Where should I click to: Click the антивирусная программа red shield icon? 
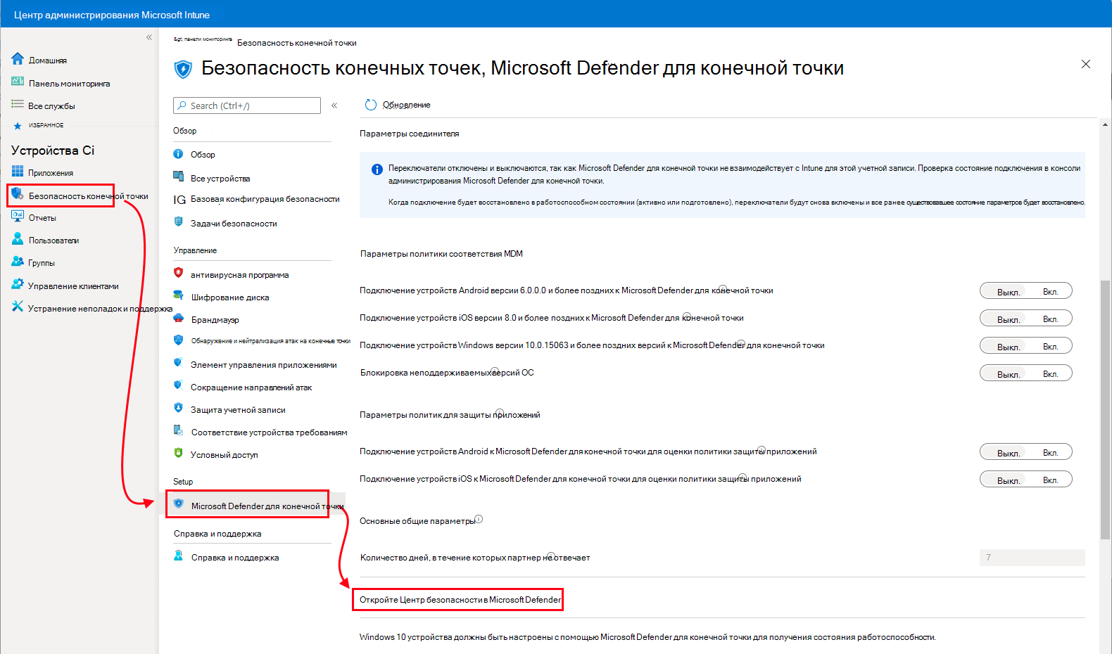178,273
